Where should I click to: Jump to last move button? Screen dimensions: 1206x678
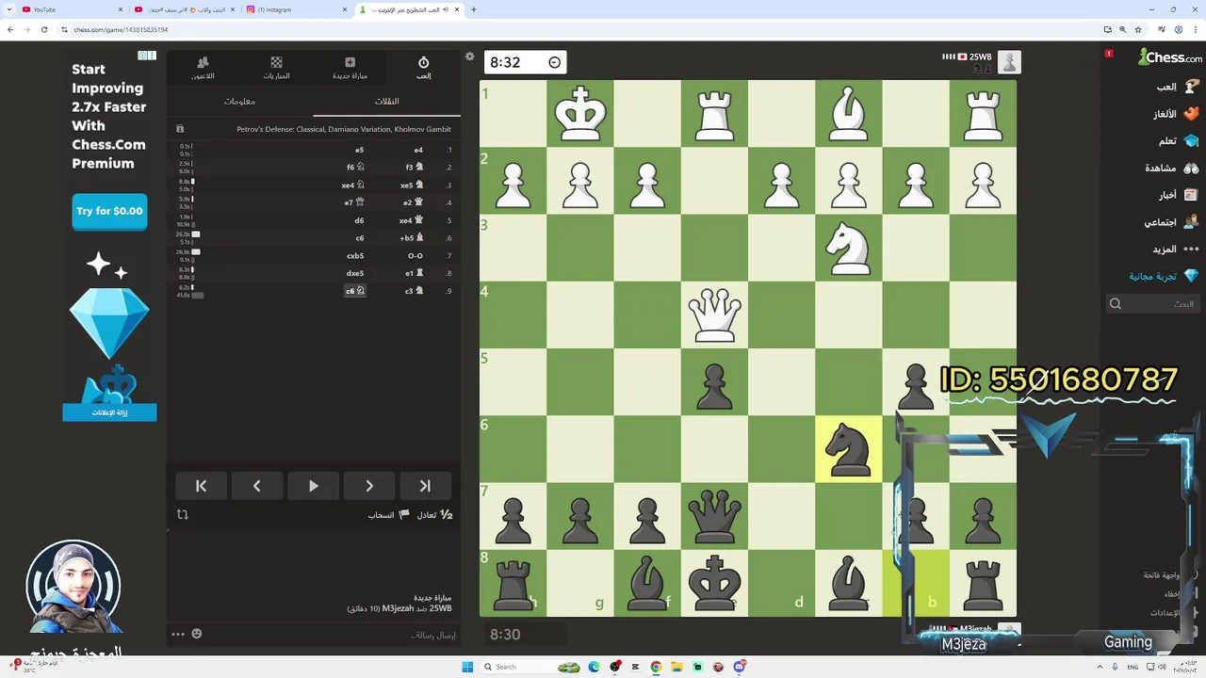pyautogui.click(x=425, y=486)
